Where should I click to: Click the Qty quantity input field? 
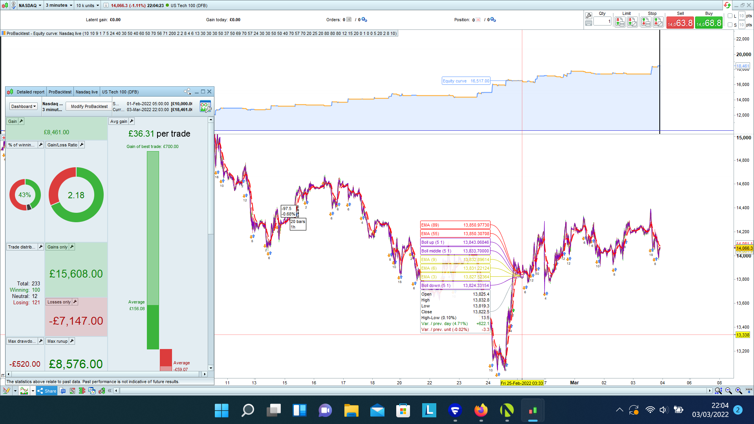point(602,22)
